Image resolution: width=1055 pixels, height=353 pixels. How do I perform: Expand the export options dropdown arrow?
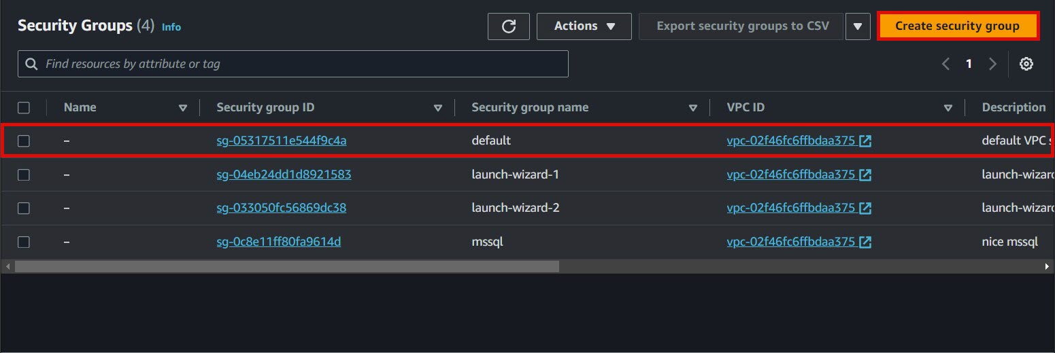[858, 26]
